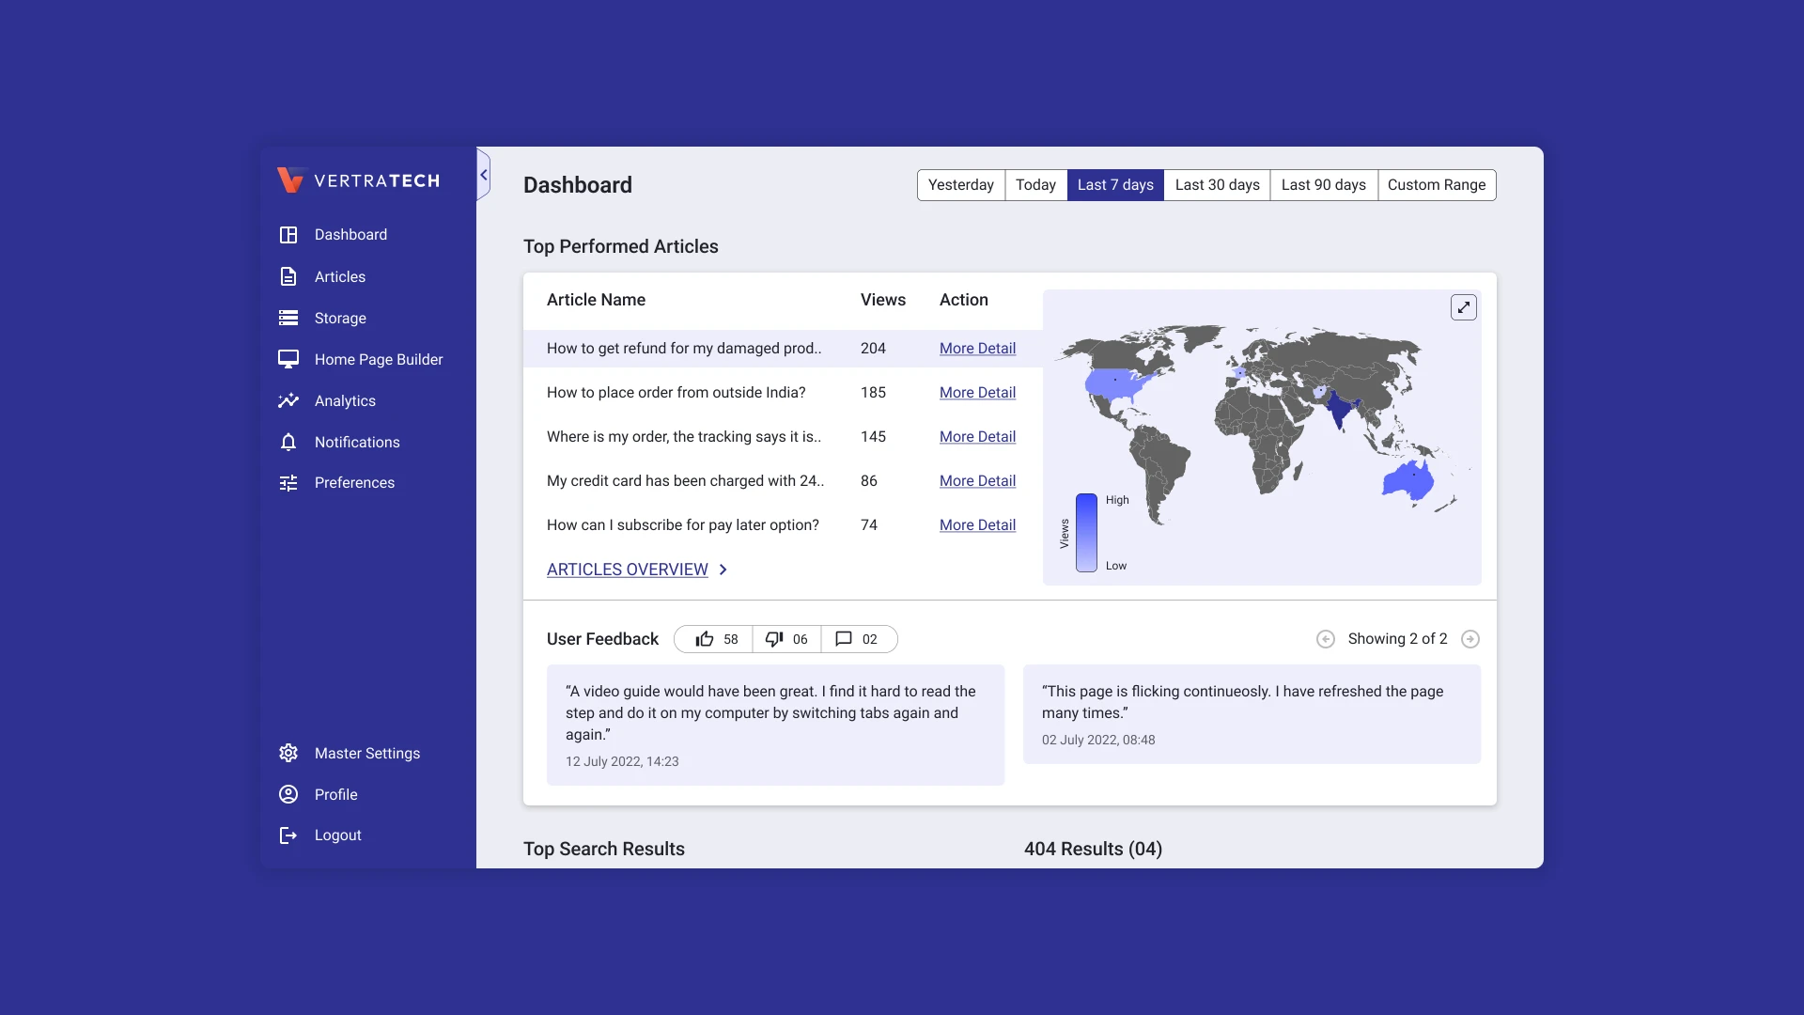1804x1015 pixels.
Task: Go to previous feedback page arrow
Action: 1326,640
